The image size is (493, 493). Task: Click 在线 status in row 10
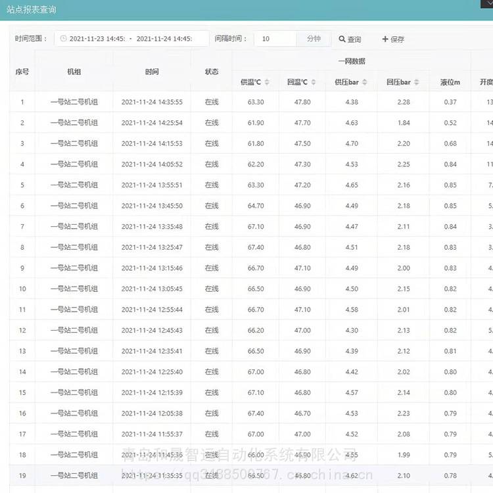[211, 289]
